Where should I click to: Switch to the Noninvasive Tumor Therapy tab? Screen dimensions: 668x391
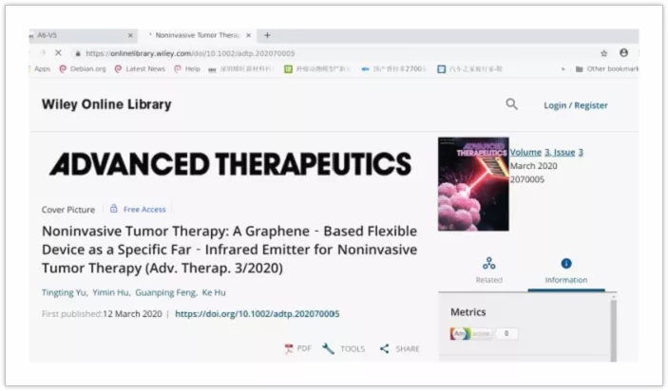[197, 35]
